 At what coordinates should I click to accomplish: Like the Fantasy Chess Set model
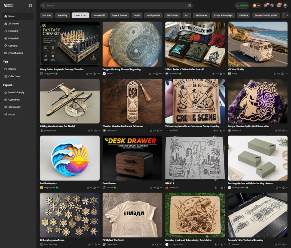click(95, 74)
